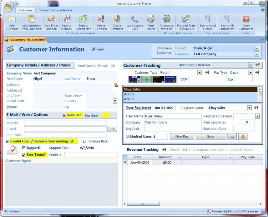Click the Office orb application button
268x217 pixels.
click(x=9, y=7)
